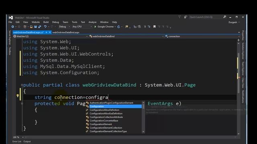
Task: Click the Navigate Backward toolbar icon
Action: 12,27
